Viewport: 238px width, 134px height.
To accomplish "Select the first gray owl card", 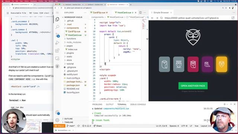I will 164,64.
